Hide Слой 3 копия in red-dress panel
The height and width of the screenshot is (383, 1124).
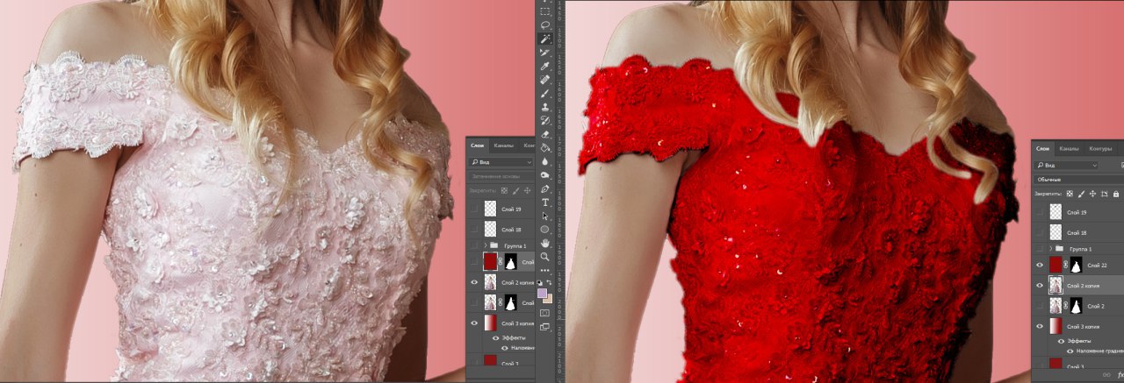(x=1040, y=327)
